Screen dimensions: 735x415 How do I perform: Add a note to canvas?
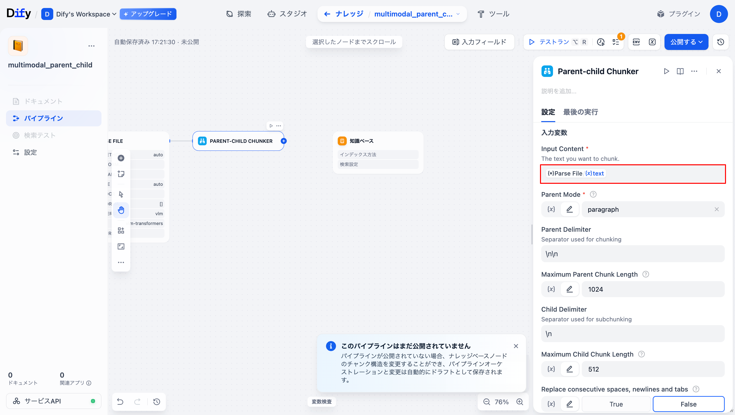[x=121, y=174]
